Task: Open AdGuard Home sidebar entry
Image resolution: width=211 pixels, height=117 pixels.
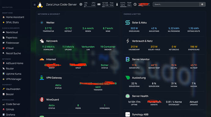Action: 13,63
